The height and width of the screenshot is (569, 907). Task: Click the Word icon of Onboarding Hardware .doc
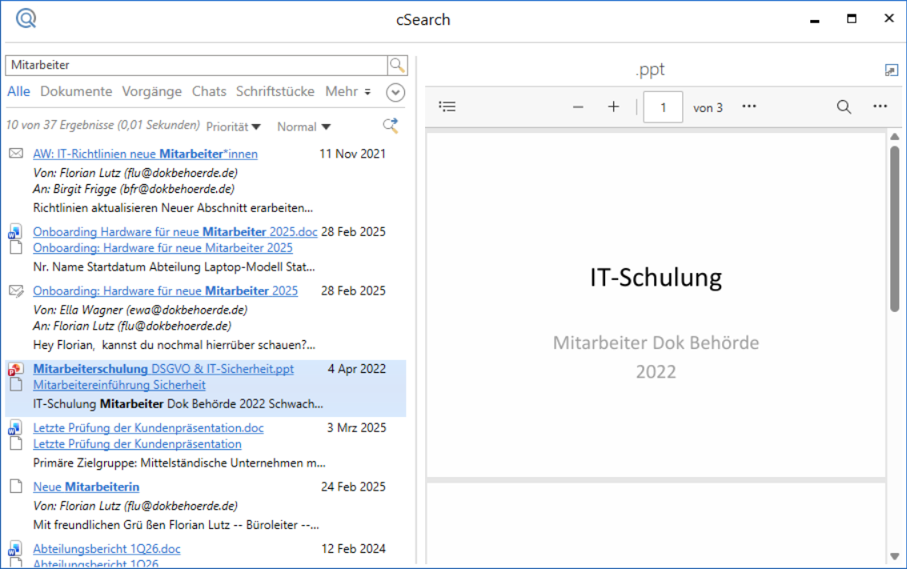tap(15, 232)
